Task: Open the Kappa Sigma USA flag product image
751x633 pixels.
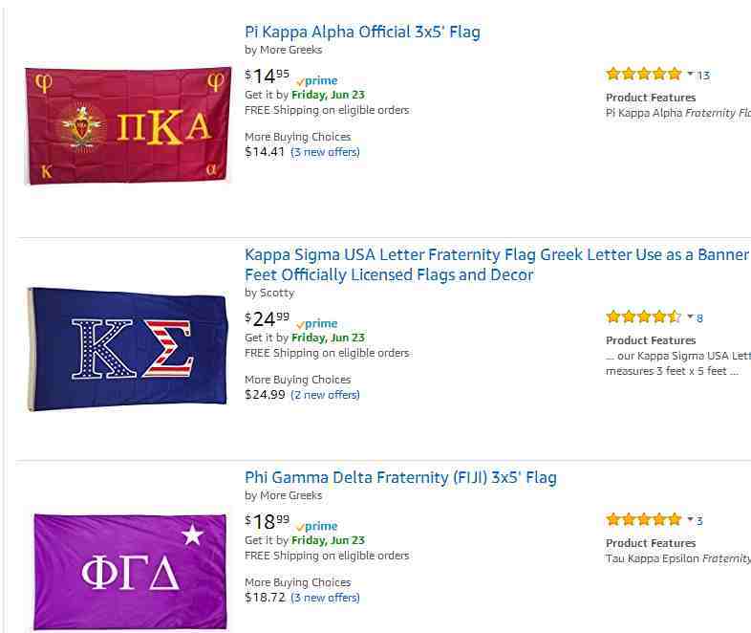Action: tap(128, 349)
